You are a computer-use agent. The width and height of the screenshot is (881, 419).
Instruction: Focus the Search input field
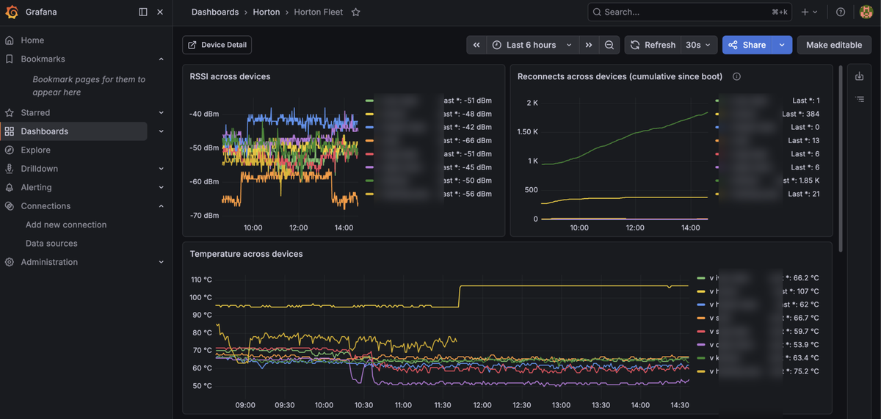690,12
